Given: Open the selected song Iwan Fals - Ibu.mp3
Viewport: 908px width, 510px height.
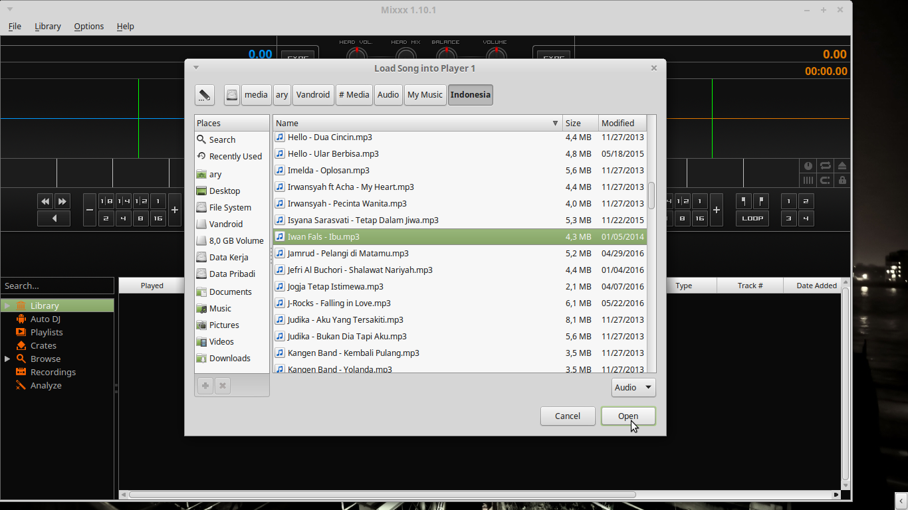Looking at the screenshot, I should pos(627,416).
